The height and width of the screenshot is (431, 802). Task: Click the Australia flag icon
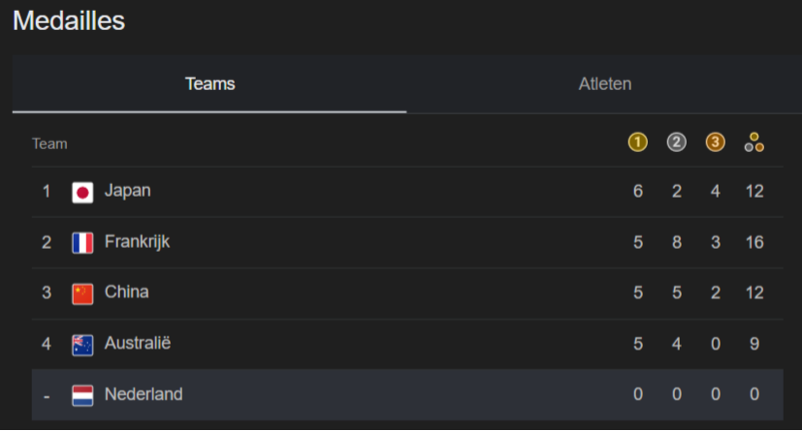[82, 345]
